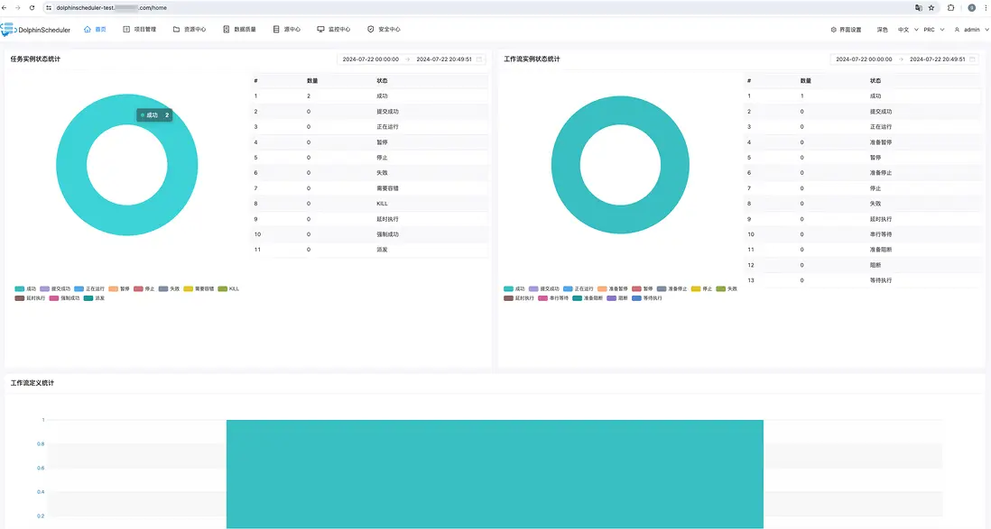Open the 源中心 menu item
This screenshot has width=991, height=529.
tap(286, 29)
